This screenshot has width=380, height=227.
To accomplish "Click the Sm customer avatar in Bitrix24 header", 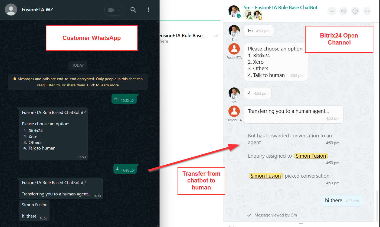I will pos(234,11).
